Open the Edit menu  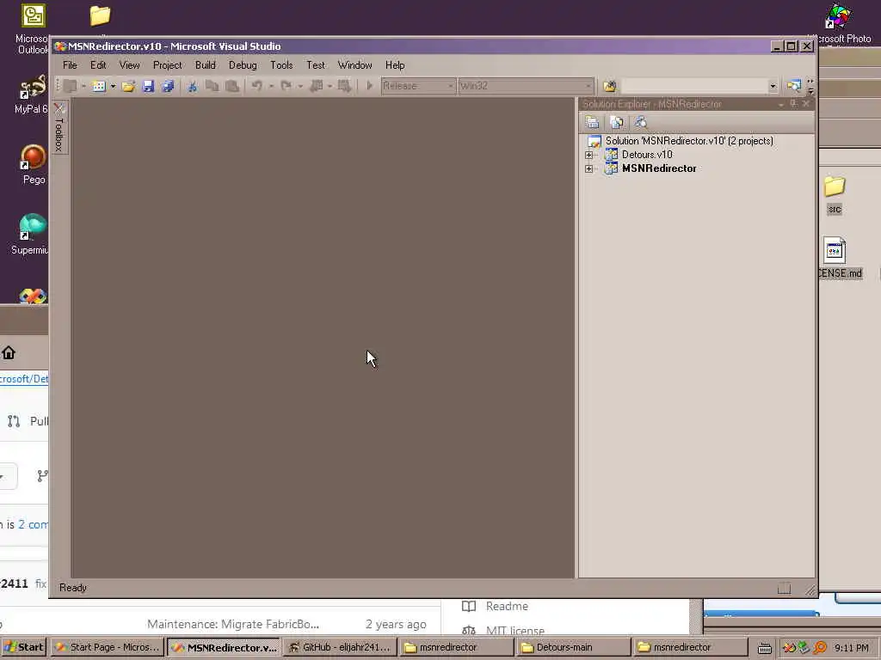(98, 65)
